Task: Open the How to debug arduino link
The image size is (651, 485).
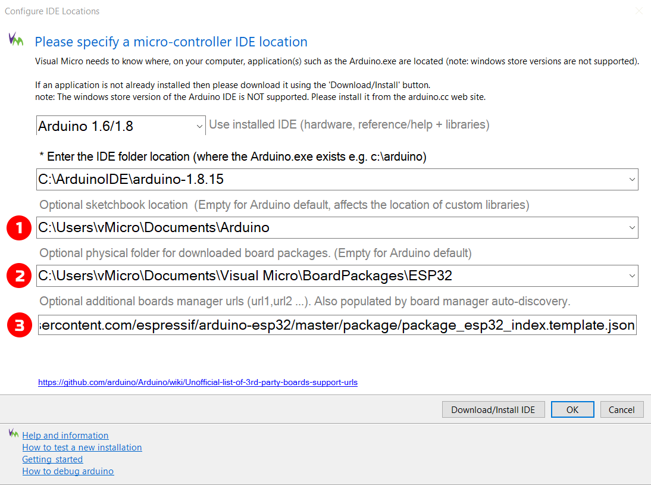Action: point(68,471)
